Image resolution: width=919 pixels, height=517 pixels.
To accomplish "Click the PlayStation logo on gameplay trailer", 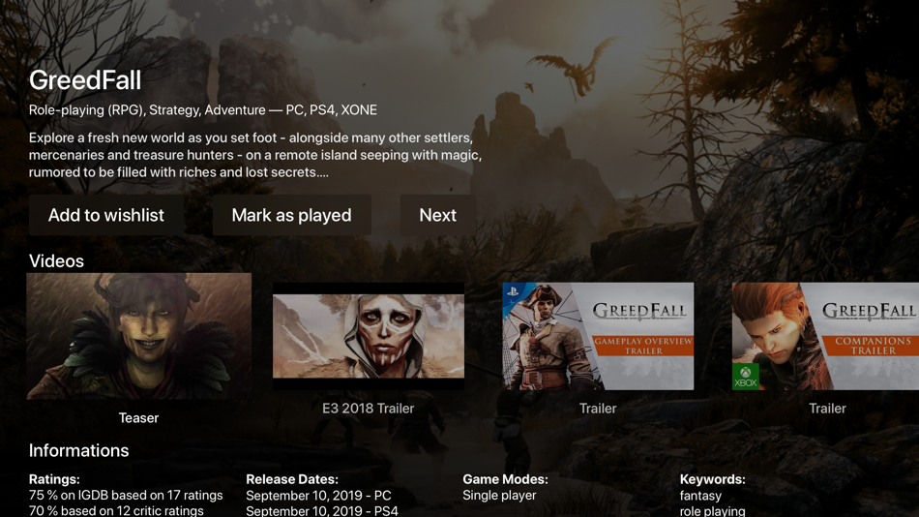I will click(513, 291).
